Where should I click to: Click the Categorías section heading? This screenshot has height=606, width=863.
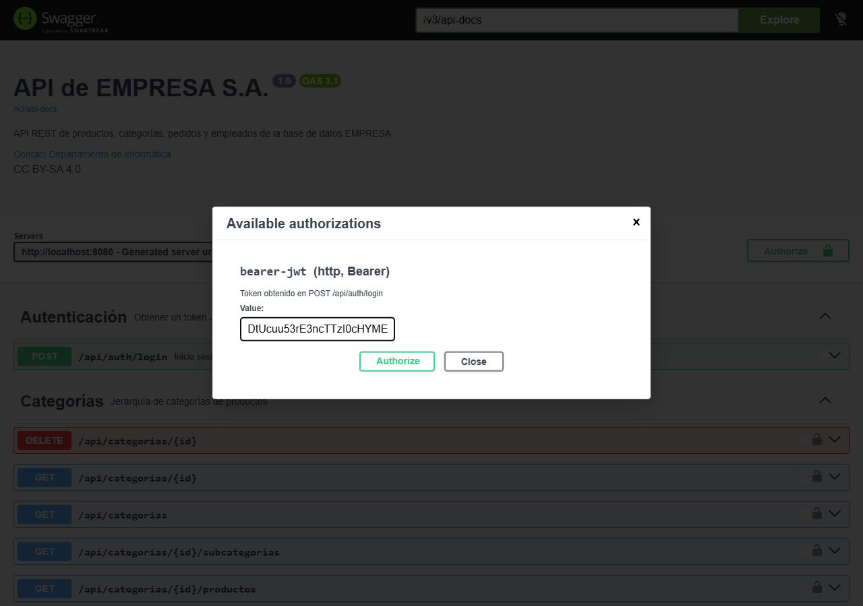62,401
